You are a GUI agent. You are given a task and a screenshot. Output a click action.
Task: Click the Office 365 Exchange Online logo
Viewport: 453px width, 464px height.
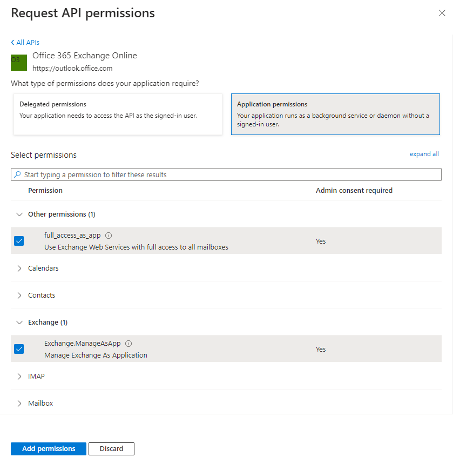[19, 62]
